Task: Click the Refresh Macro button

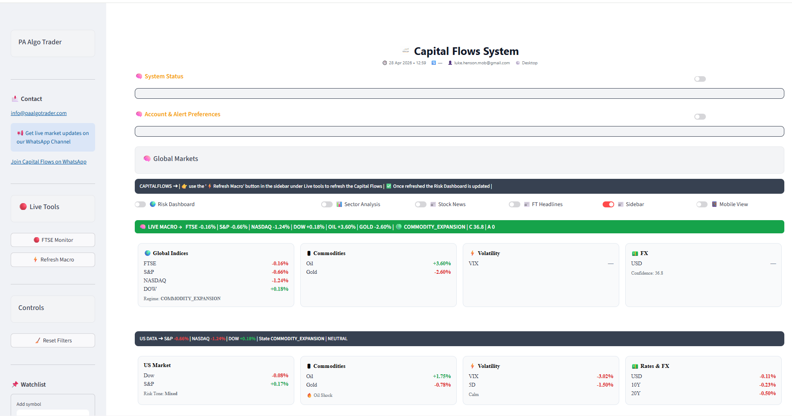Action: 53,260
